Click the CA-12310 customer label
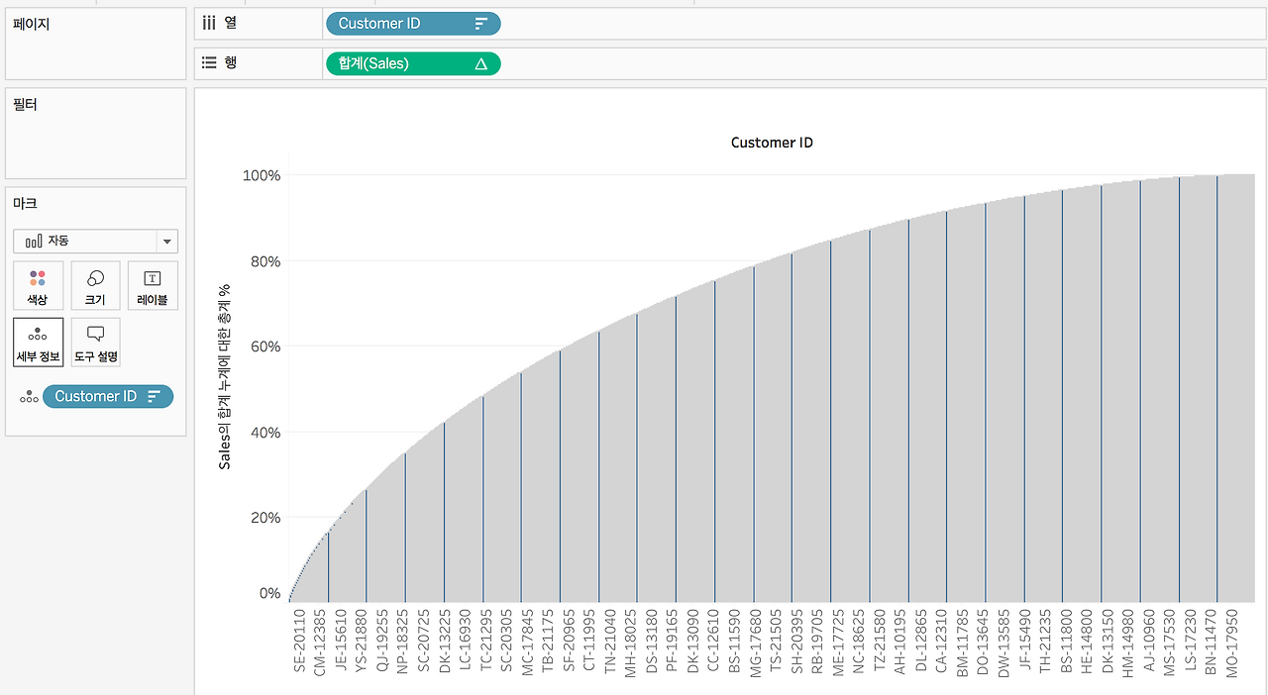The width and height of the screenshot is (1268, 695). click(x=941, y=642)
